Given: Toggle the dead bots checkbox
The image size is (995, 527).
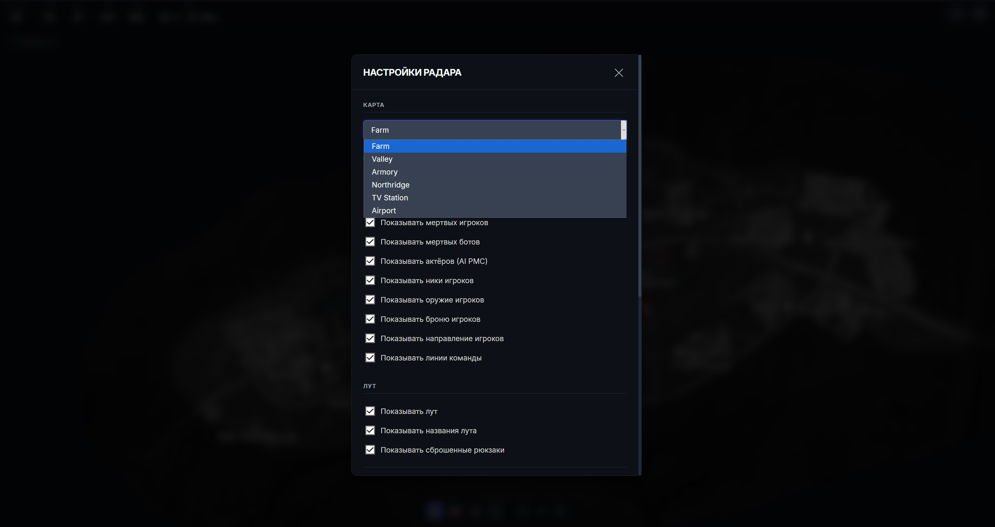Looking at the screenshot, I should (370, 242).
